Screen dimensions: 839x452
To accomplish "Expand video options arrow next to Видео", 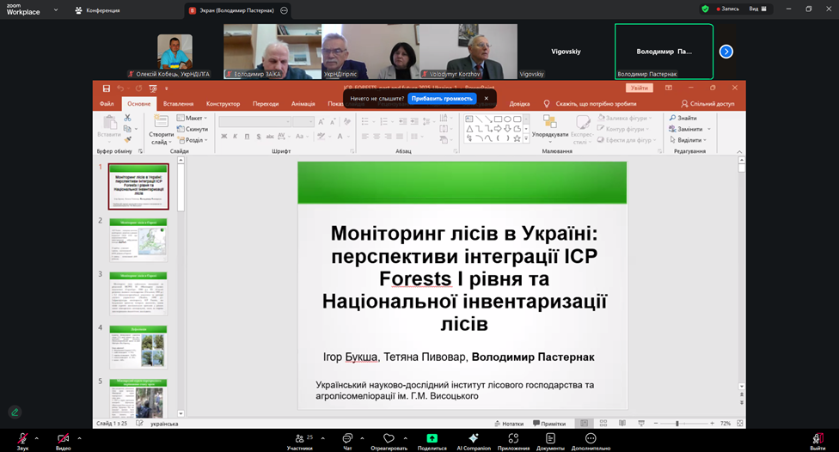I will click(x=79, y=437).
